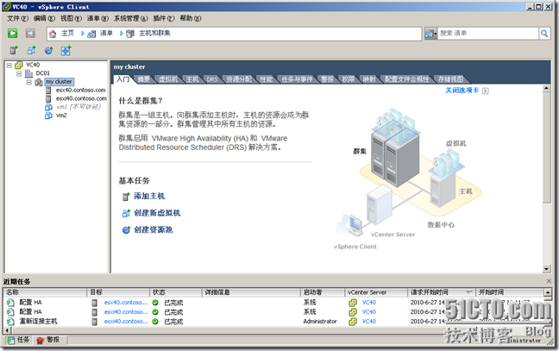Open the 帮助 (Help) menu
This screenshot has width=559, height=351.
click(x=191, y=18)
